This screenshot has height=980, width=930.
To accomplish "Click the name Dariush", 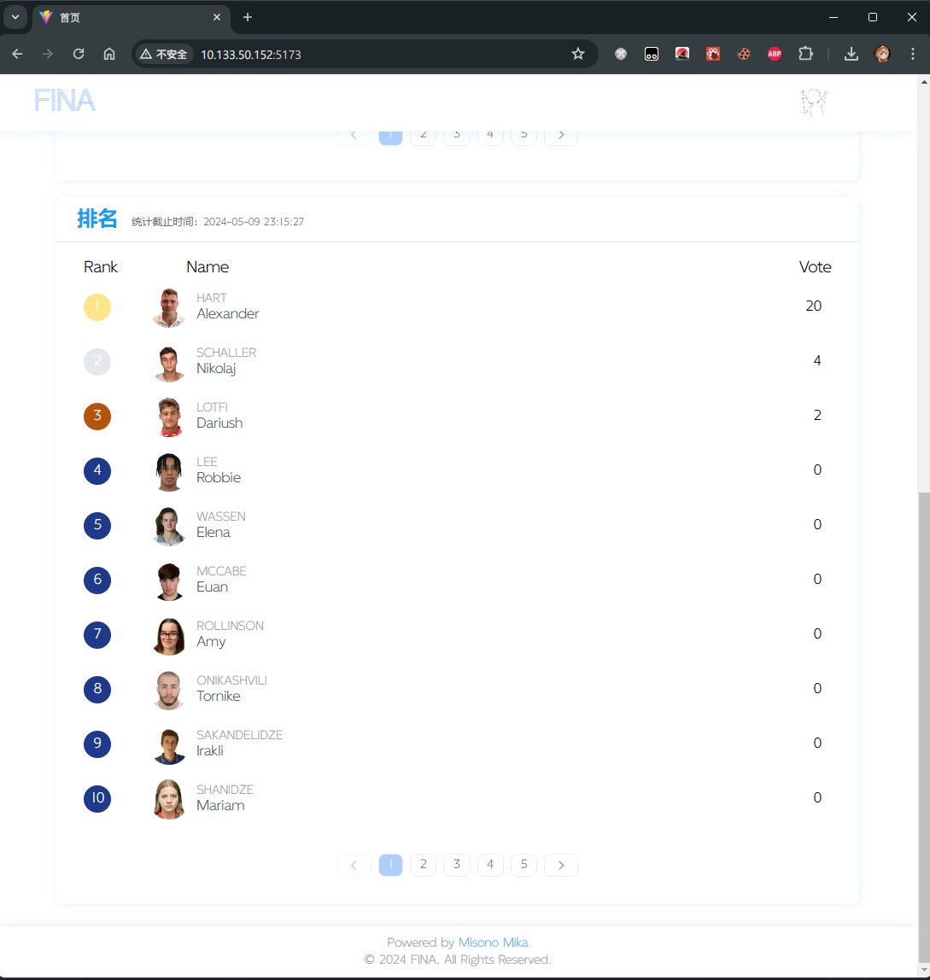I will click(x=219, y=423).
